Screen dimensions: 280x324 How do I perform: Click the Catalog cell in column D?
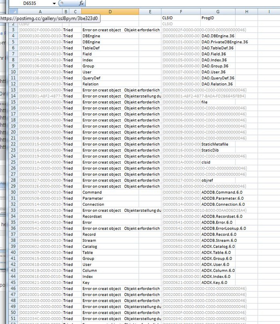tap(110, 246)
